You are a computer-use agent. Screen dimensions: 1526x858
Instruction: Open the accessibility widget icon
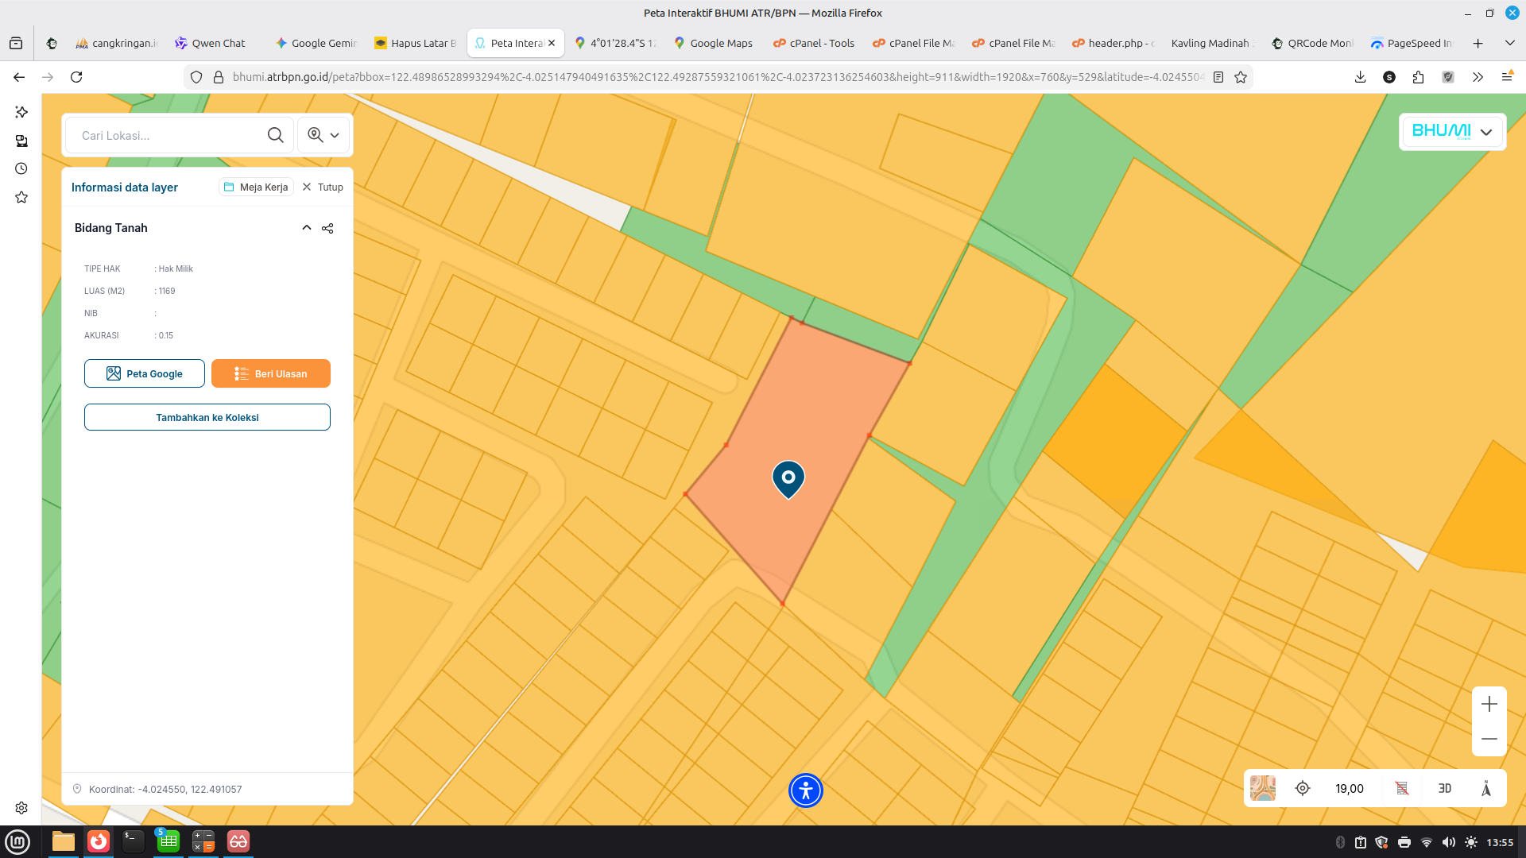805,790
